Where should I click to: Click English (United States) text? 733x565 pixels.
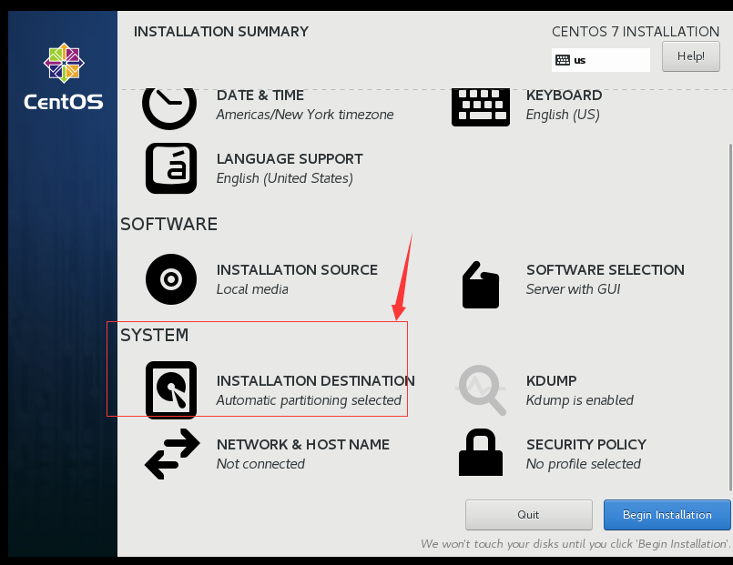click(285, 178)
